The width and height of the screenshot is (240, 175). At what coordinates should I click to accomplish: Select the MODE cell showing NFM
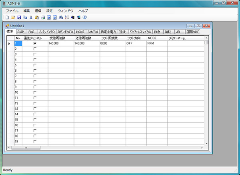157,43
